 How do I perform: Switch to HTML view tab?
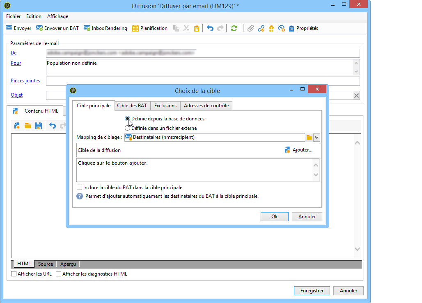coord(24,264)
